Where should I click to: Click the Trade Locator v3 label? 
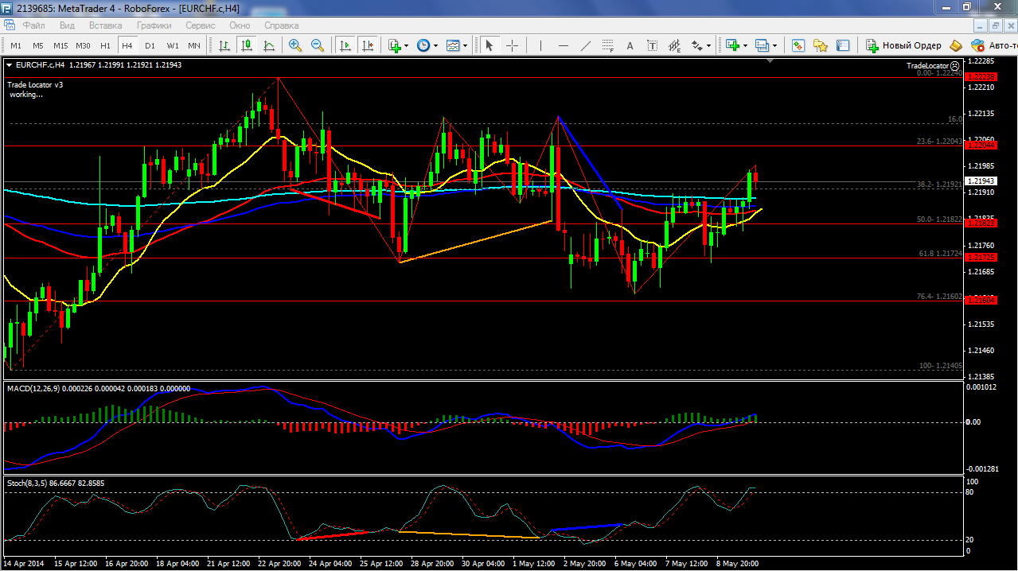point(35,84)
